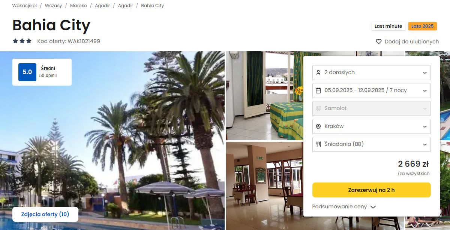Open the Maroko breadcrumb link
Image resolution: width=450 pixels, height=230 pixels.
78,6
